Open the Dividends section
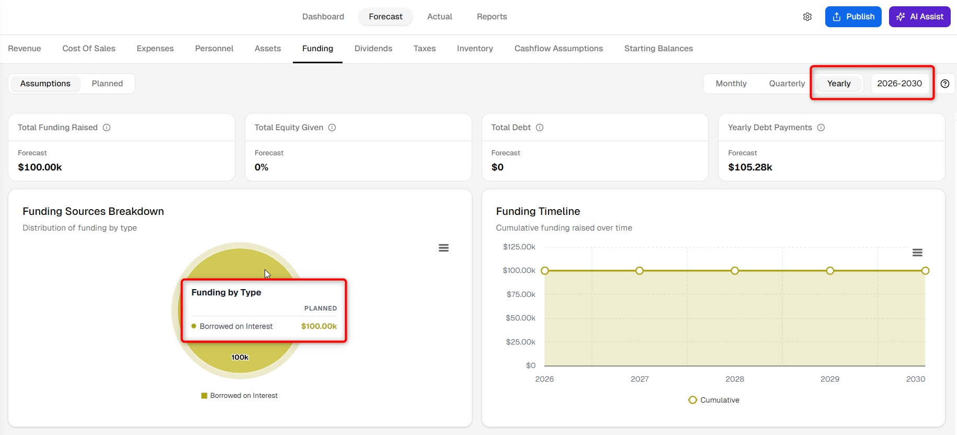The image size is (957, 435). 373,49
